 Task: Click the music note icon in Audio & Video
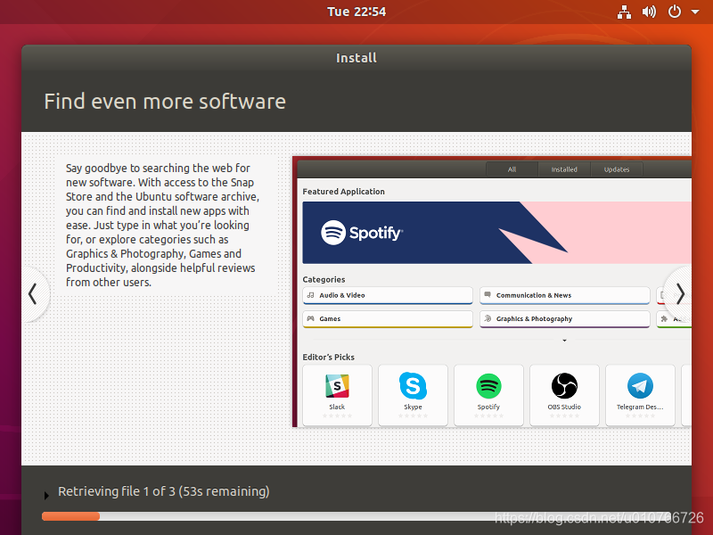click(310, 295)
